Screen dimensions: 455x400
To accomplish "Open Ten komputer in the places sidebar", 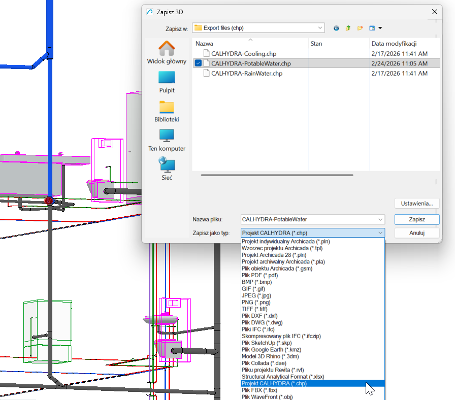I will tap(167, 141).
